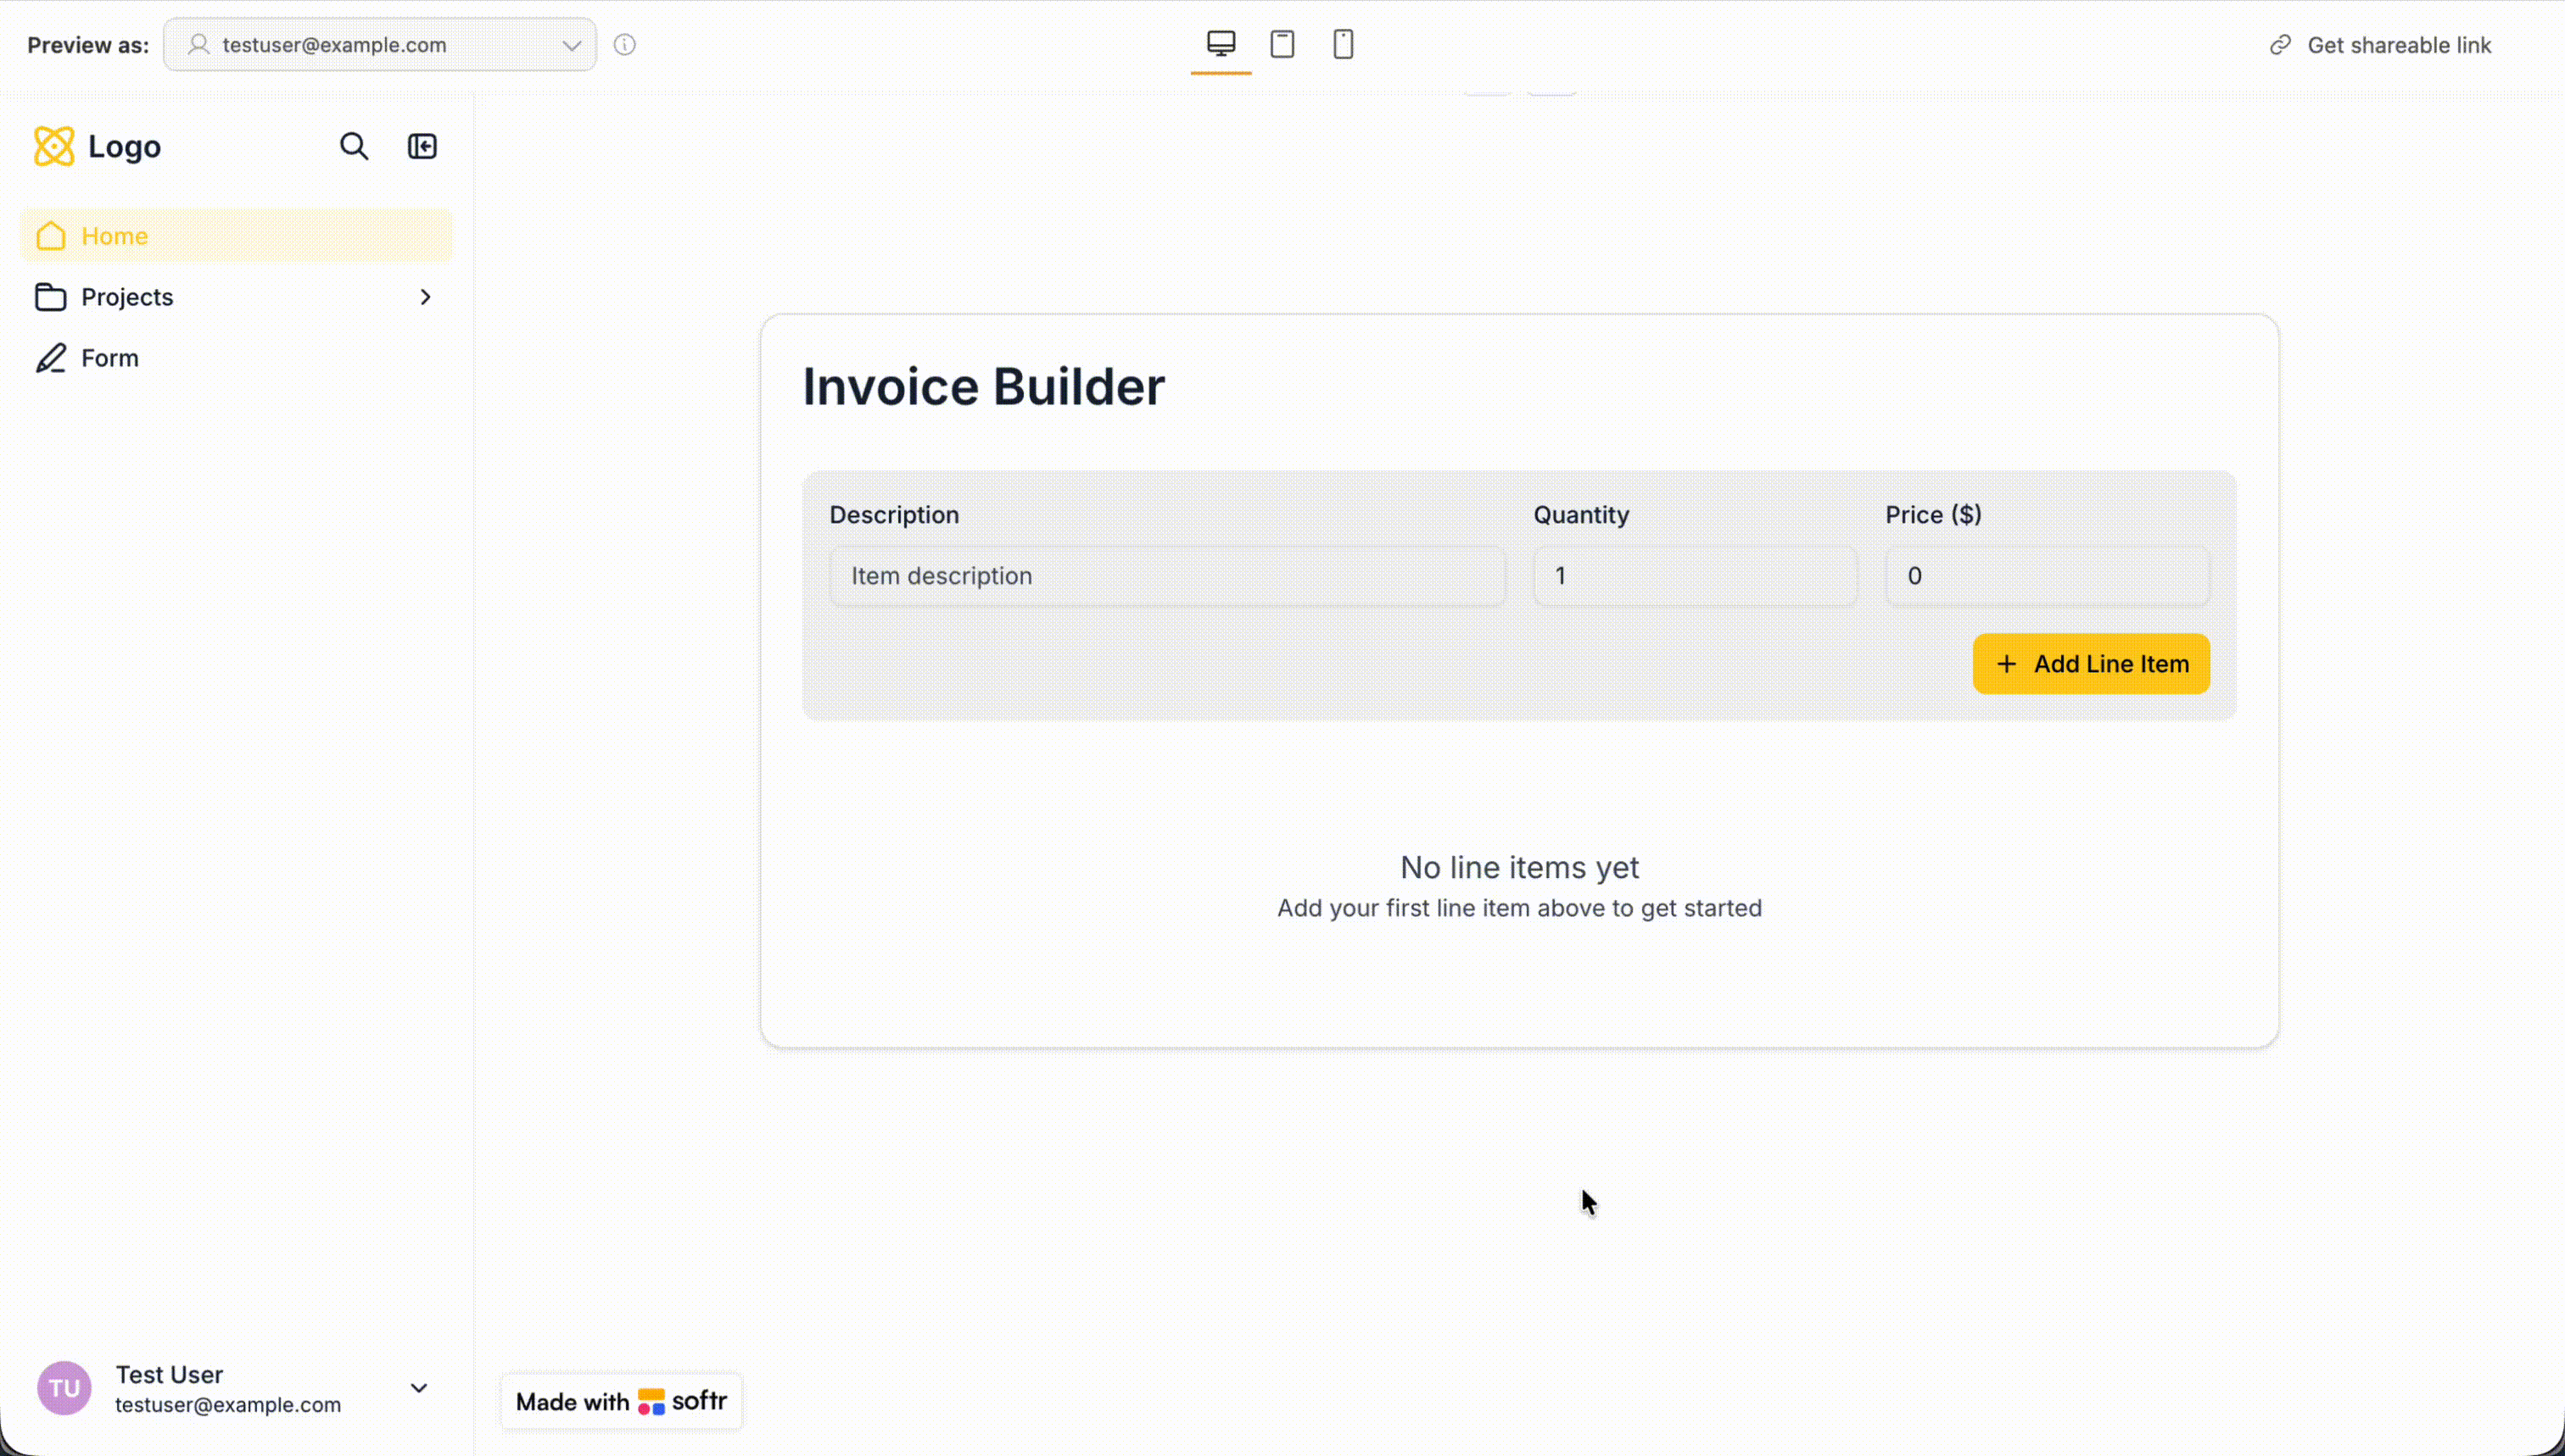Open the sidebar search icon
2565x1456 pixels.
point(353,147)
